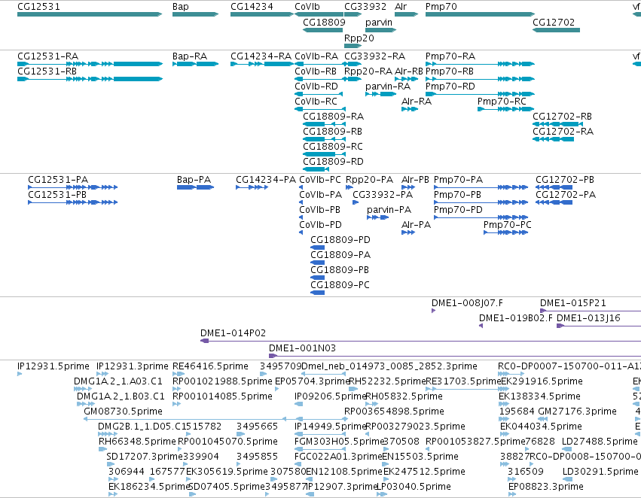Click BAC clone DME1-019B02.F
Screen dimensions: 641x498
(x=481, y=326)
